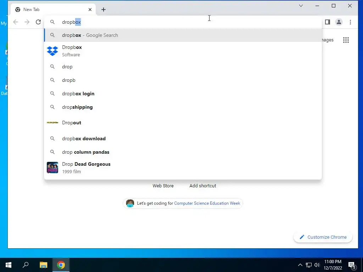The height and width of the screenshot is (272, 363).
Task: Select the Dropbox Software suggestion
Action: click(x=183, y=51)
